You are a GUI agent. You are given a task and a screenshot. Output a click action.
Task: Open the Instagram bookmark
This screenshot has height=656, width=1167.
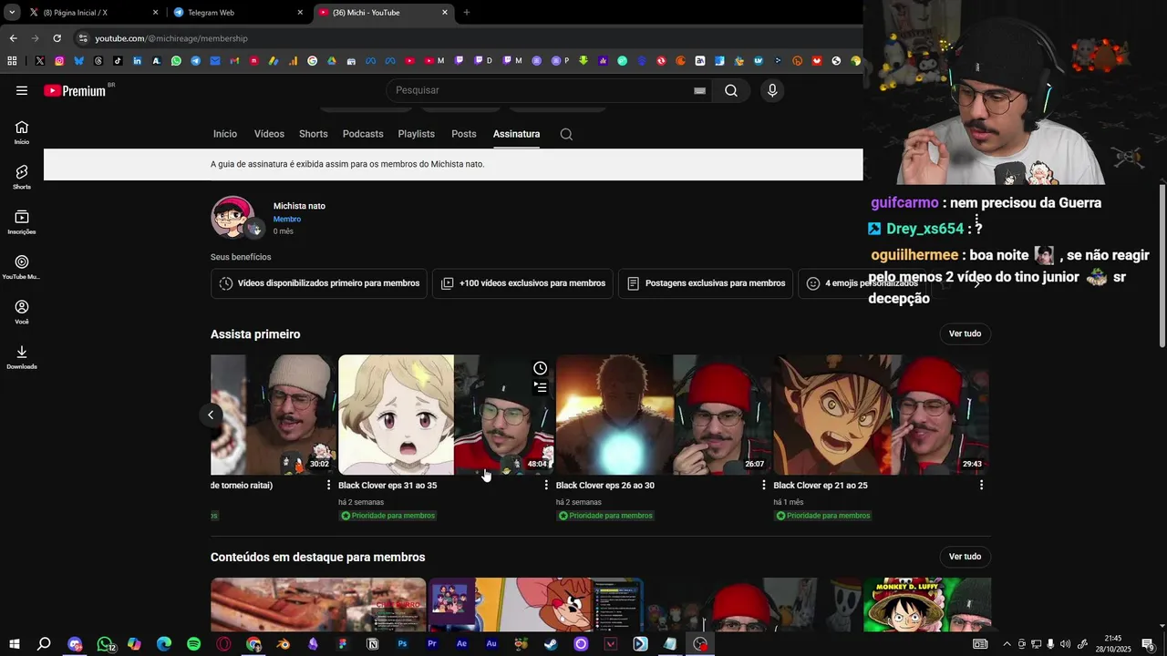click(x=59, y=61)
